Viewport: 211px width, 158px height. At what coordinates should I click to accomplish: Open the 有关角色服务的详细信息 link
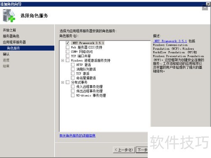(x=77, y=136)
